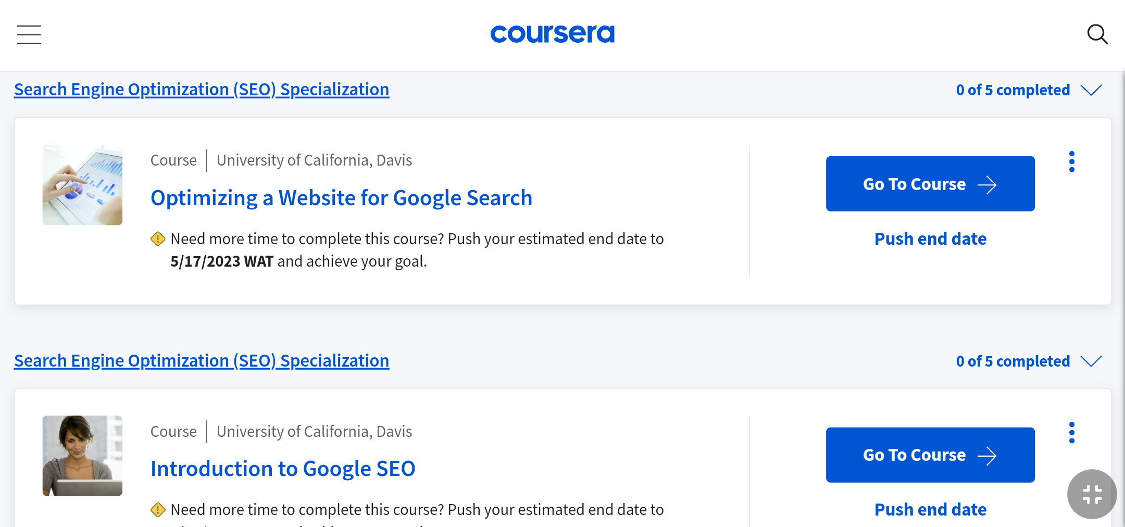Open the first SEO Specialization link
1125x527 pixels.
201,89
